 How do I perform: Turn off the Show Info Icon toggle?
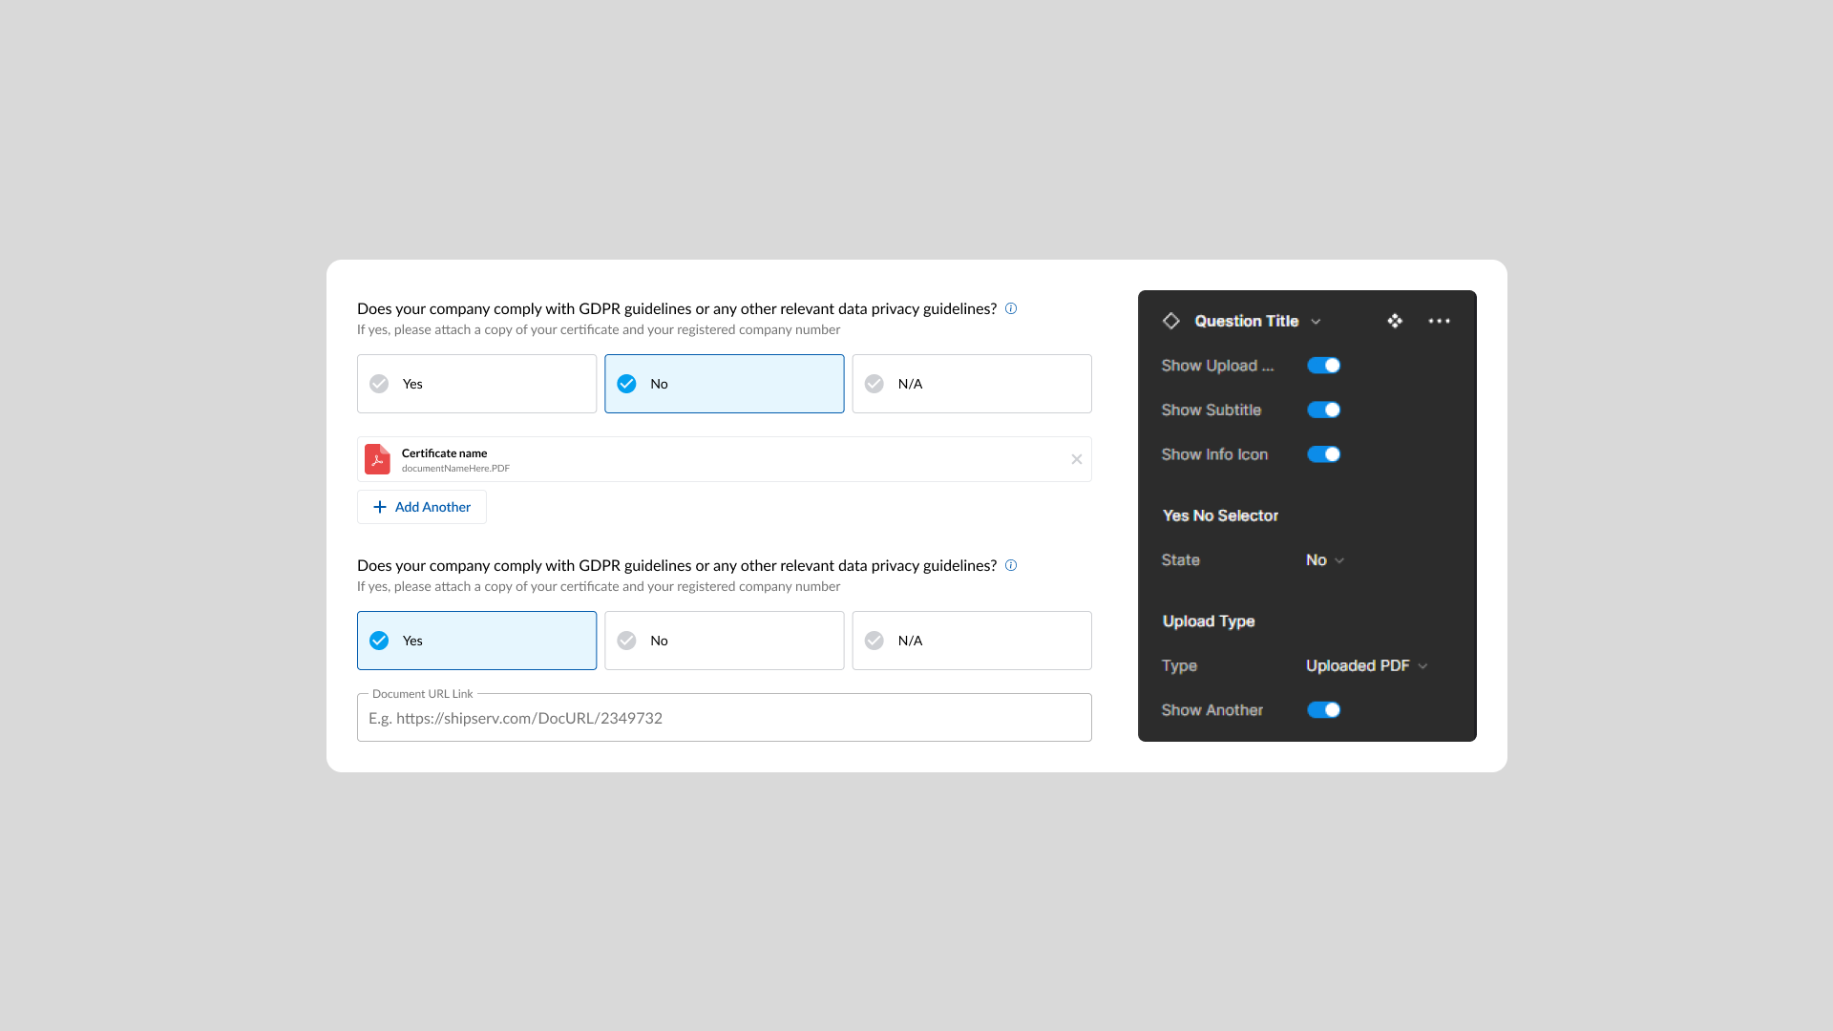[x=1323, y=454]
